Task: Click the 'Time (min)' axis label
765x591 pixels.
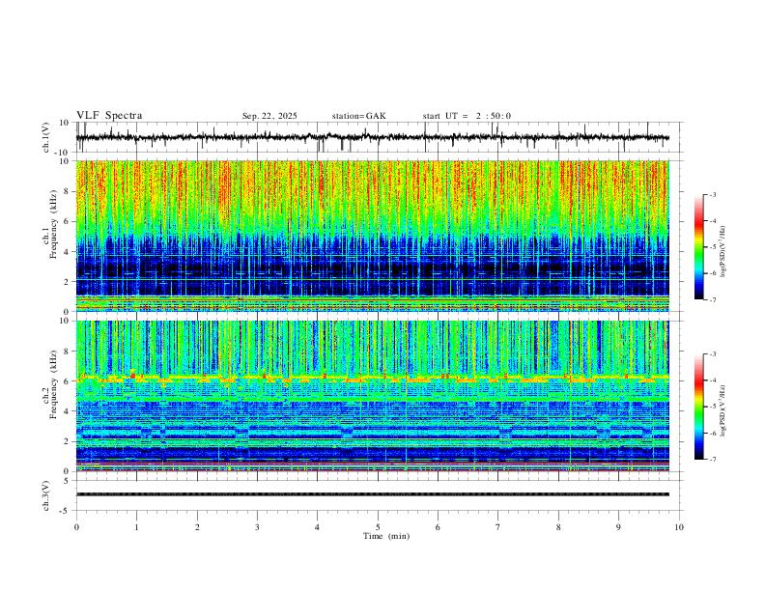Action: point(386,536)
